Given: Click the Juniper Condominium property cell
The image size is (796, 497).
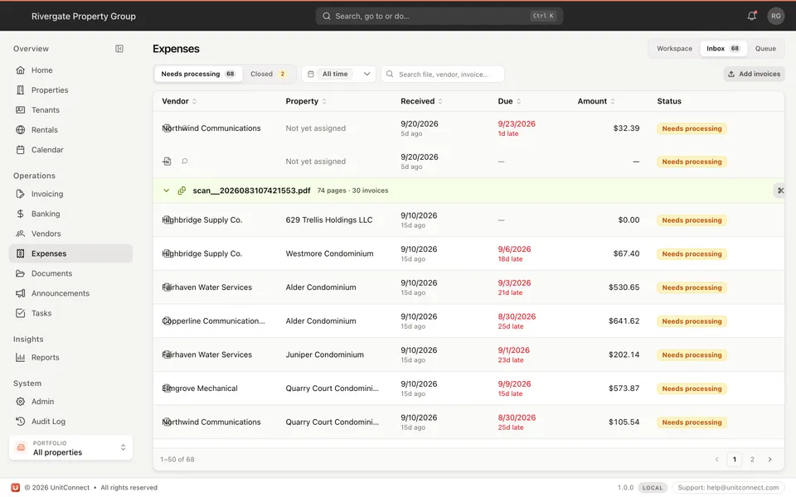Looking at the screenshot, I should (324, 355).
